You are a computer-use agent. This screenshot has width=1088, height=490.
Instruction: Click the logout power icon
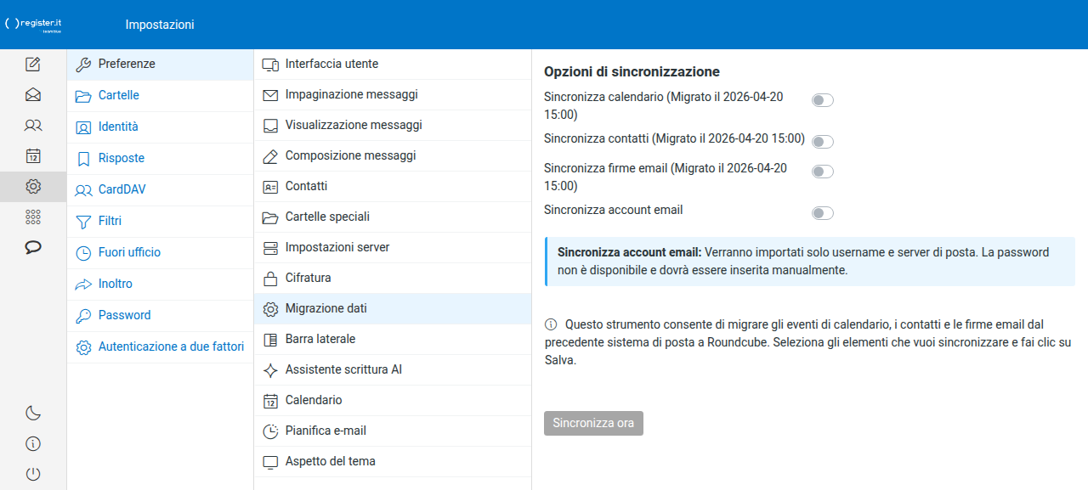click(x=33, y=474)
